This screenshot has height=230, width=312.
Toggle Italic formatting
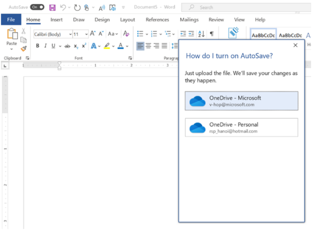pyautogui.click(x=45, y=46)
